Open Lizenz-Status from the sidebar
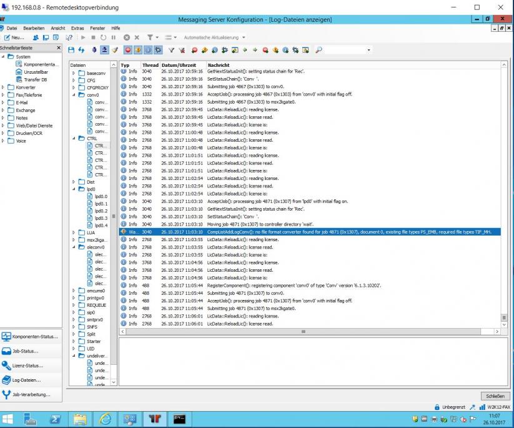 (27, 366)
